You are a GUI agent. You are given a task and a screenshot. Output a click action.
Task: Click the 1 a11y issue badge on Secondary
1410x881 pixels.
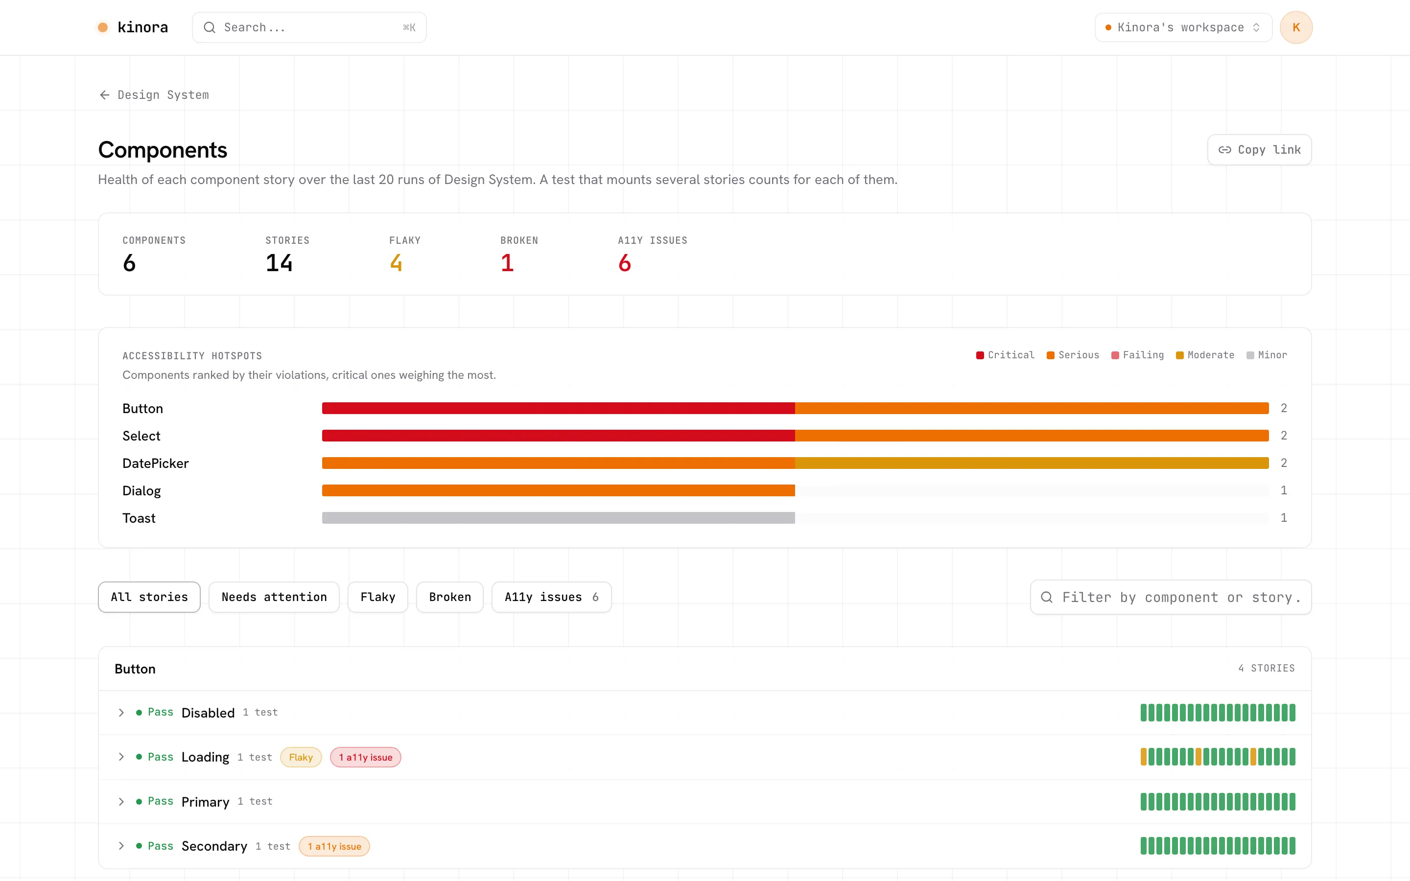pos(334,847)
